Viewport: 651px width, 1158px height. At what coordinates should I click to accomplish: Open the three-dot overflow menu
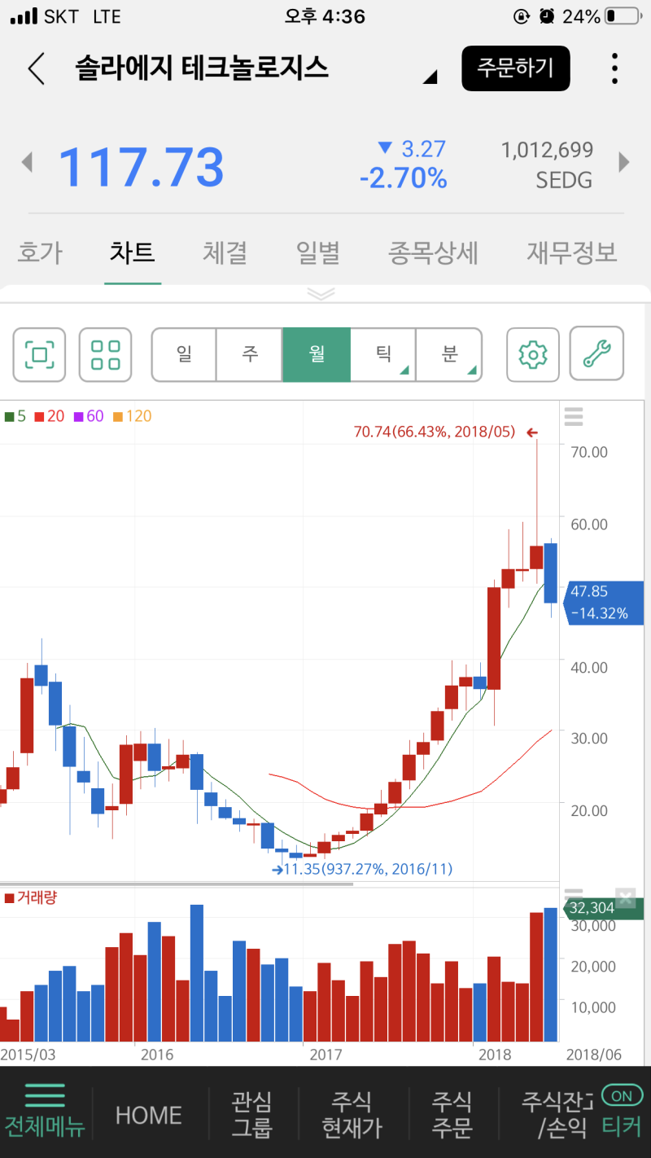(614, 68)
